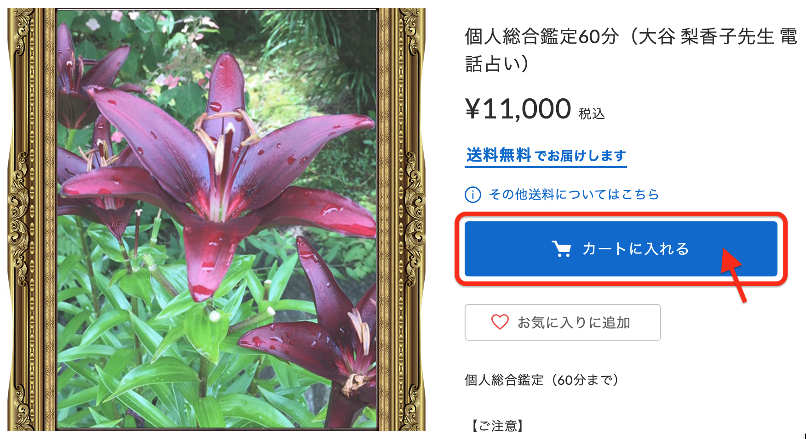Viewport: 806px width, 439px height.
Task: Open the 送料無料でお届けします link
Action: point(546,156)
